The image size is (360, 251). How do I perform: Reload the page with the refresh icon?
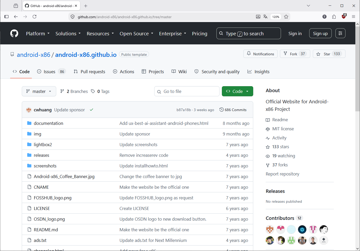(34, 17)
